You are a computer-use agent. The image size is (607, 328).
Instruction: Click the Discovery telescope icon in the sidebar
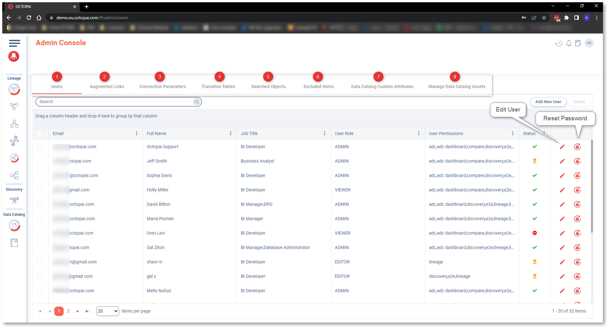(x=14, y=201)
